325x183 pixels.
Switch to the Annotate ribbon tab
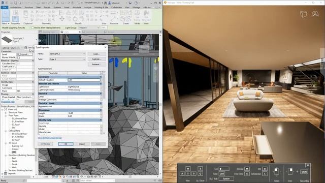[77, 7]
